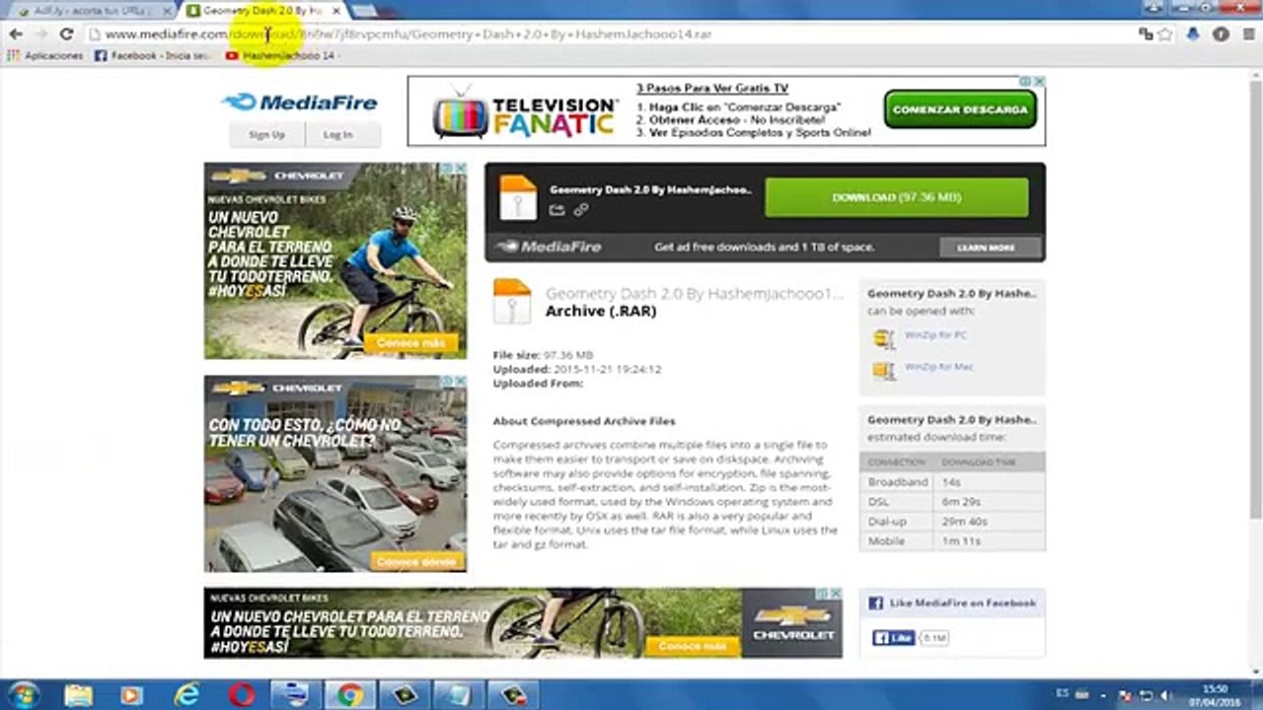Launch Windows Media Player from the taskbar
Viewport: 1263px width, 710px height.
(131, 695)
